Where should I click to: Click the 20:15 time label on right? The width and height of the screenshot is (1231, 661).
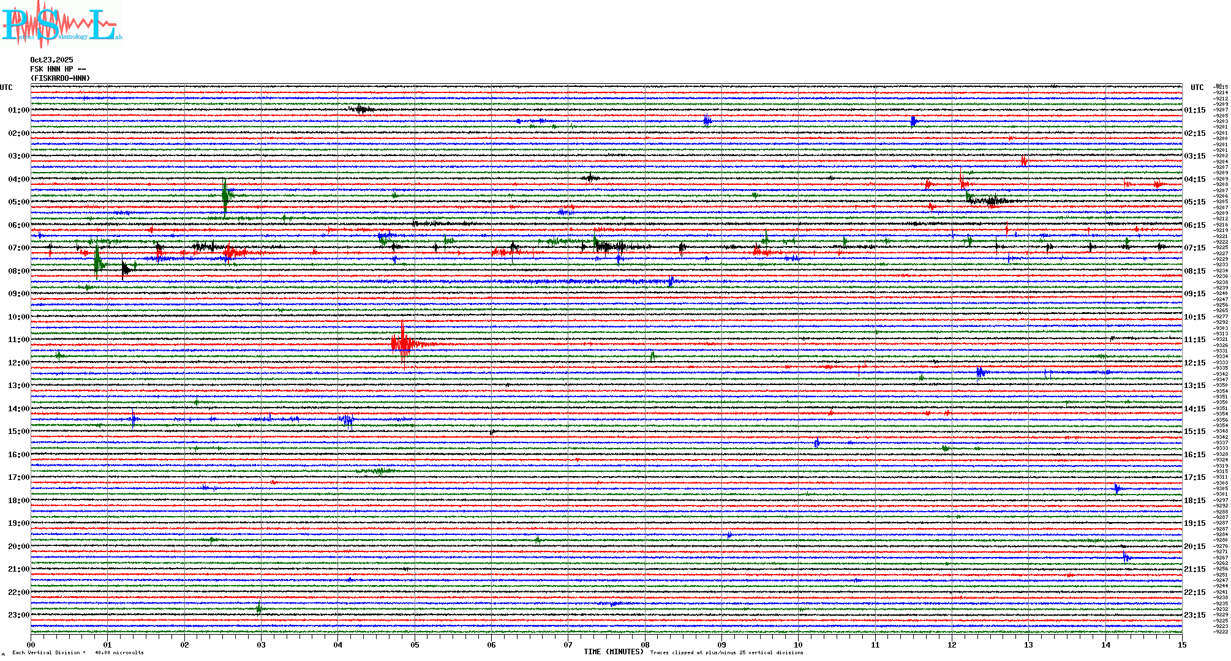point(1194,547)
